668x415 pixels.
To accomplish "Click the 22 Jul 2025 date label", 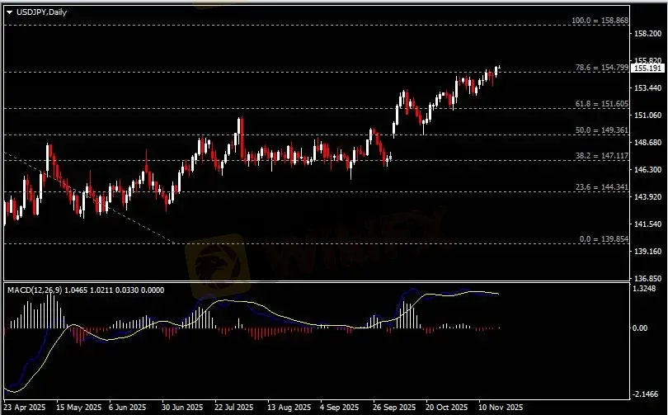I will [x=232, y=407].
